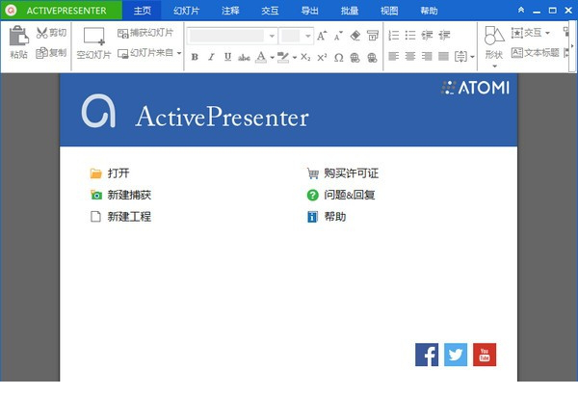Switch to the Home (主页) tab
Viewport: 578px width, 396px height.
pyautogui.click(x=142, y=11)
